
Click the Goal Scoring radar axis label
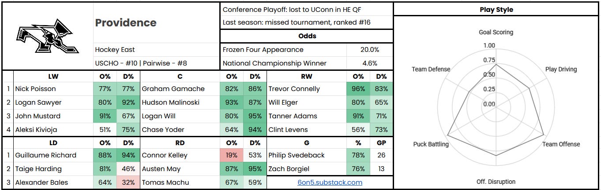[496, 32]
